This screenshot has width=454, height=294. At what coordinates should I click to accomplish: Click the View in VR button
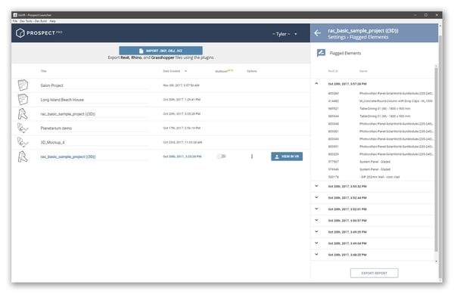pyautogui.click(x=287, y=156)
